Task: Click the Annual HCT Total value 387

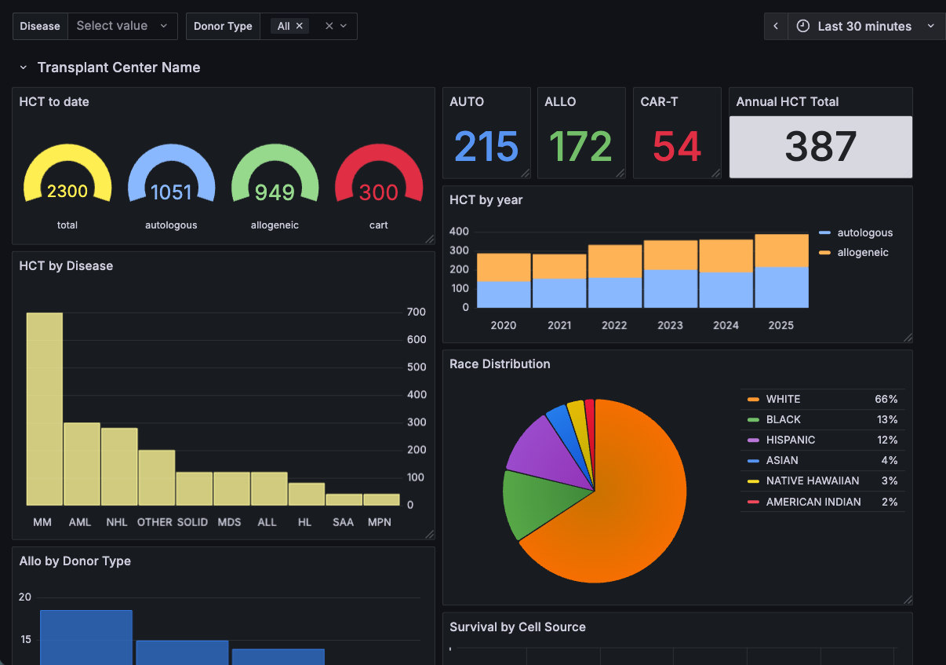Action: (x=820, y=147)
